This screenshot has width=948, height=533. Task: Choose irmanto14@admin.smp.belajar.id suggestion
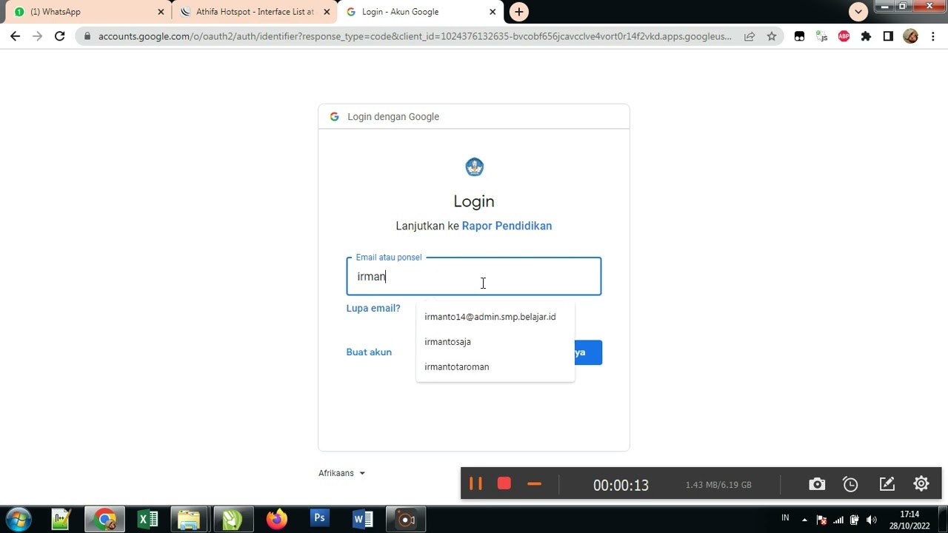(x=495, y=317)
